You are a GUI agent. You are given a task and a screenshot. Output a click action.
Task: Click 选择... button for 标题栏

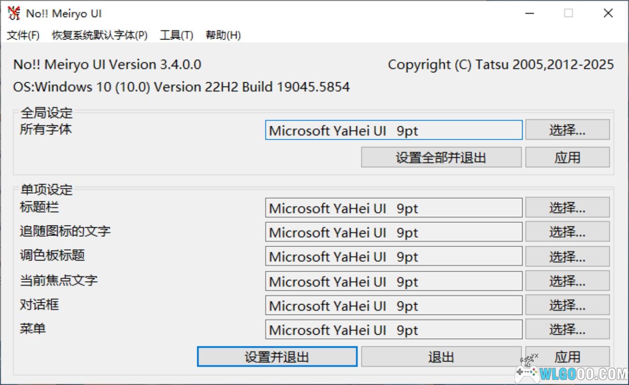567,208
